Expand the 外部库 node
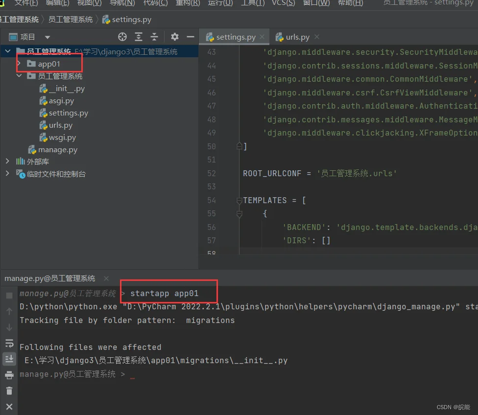The width and height of the screenshot is (478, 415). click(x=8, y=161)
